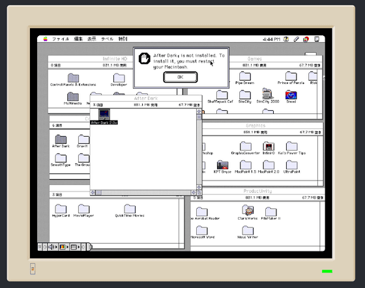365x288 pixels.
Task: Open Control Strip sound volume module
Action: tap(53, 247)
